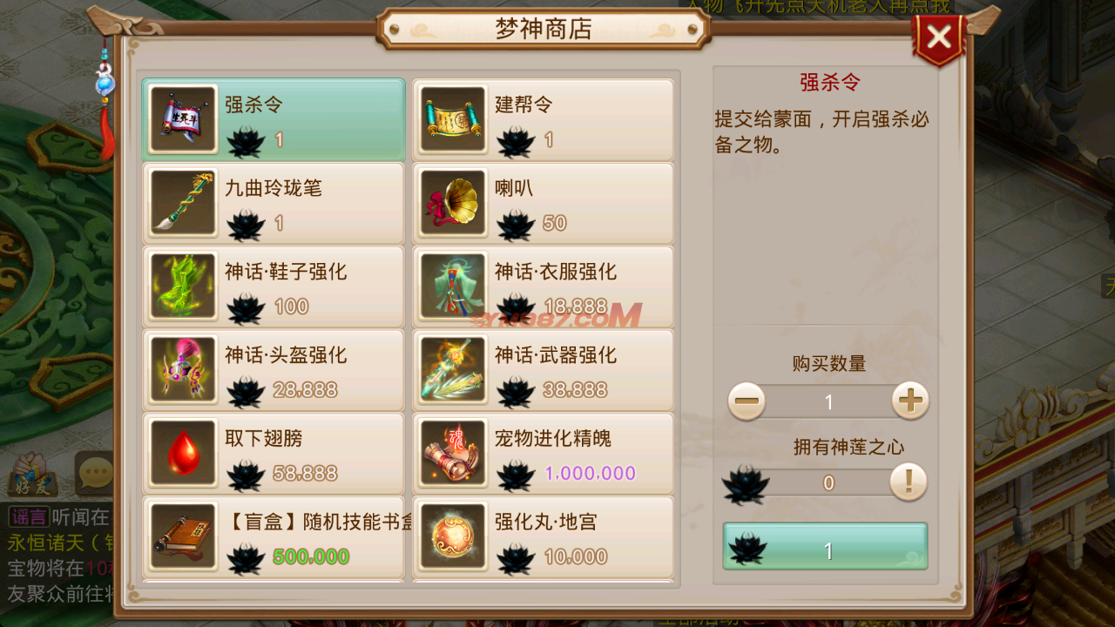Choose the 【盲盒】随机技能书 item entry
Viewport: 1115px width, 627px height.
click(274, 537)
